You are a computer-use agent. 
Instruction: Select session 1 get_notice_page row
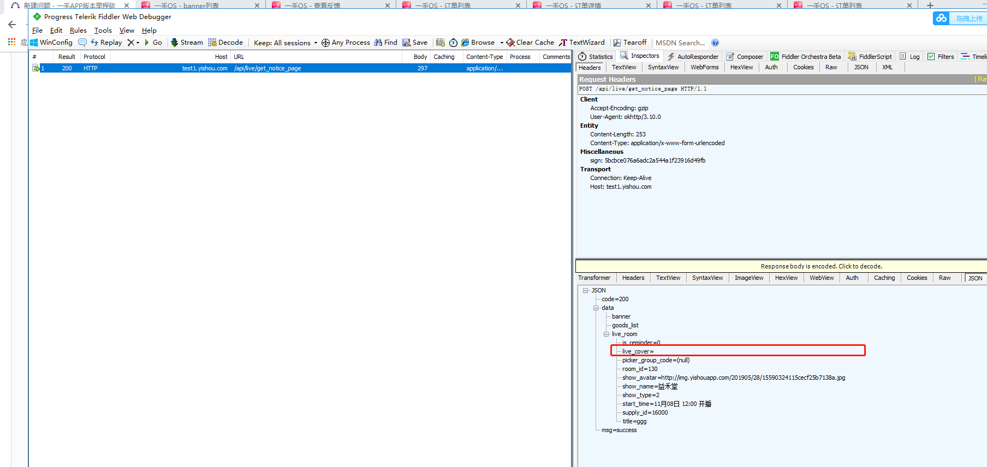[300, 68]
